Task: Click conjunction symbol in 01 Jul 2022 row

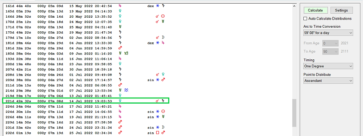Action: click(157, 74)
